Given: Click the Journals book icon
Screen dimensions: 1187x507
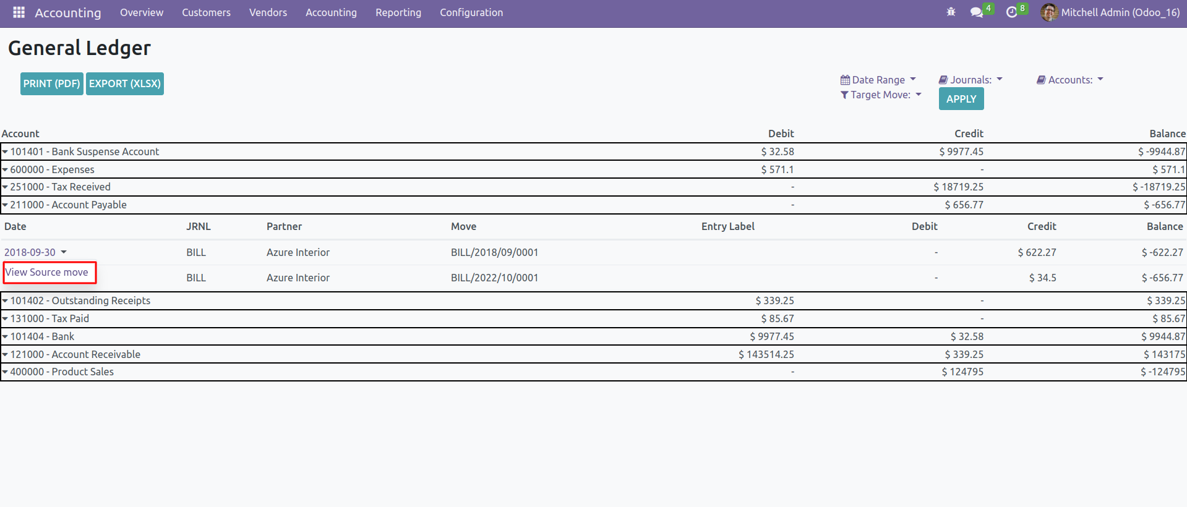Looking at the screenshot, I should coord(943,80).
